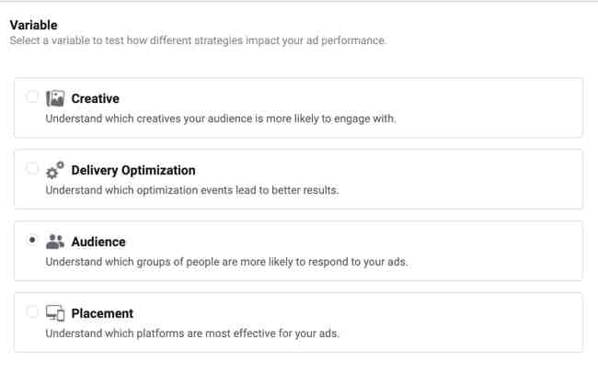
Task: Click the description about groups of people
Action: coord(226,262)
